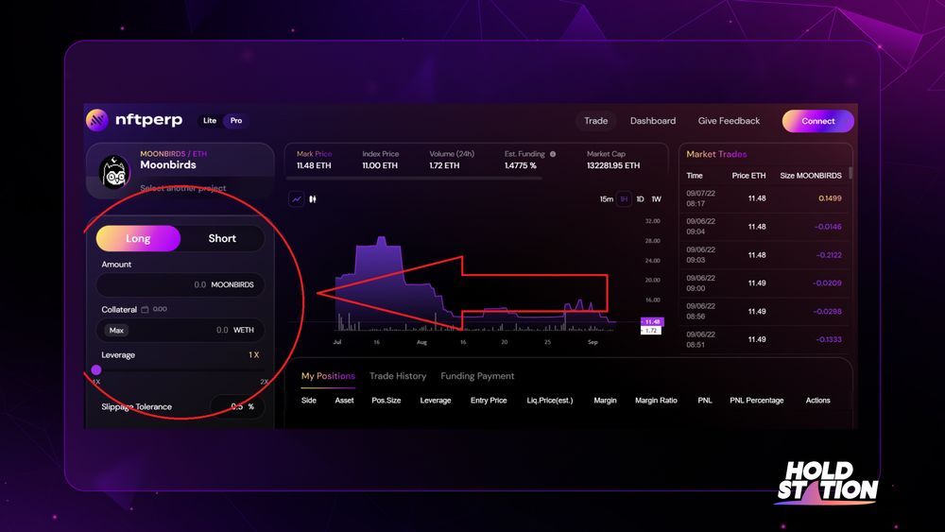This screenshot has width=945, height=532.
Task: Switch to My Positions tab
Action: (328, 376)
